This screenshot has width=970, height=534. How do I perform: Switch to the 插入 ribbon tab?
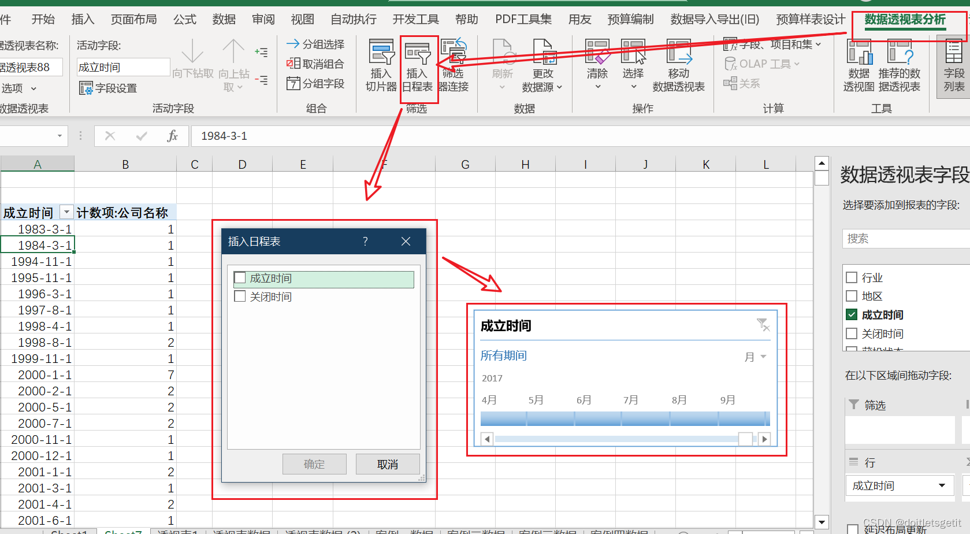[83, 20]
